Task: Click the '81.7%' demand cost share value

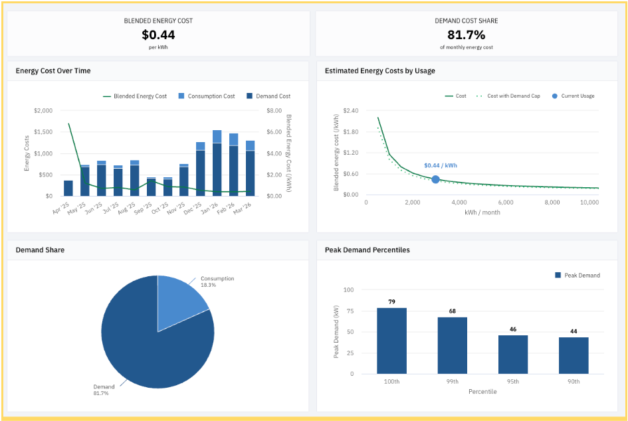Action: [467, 35]
